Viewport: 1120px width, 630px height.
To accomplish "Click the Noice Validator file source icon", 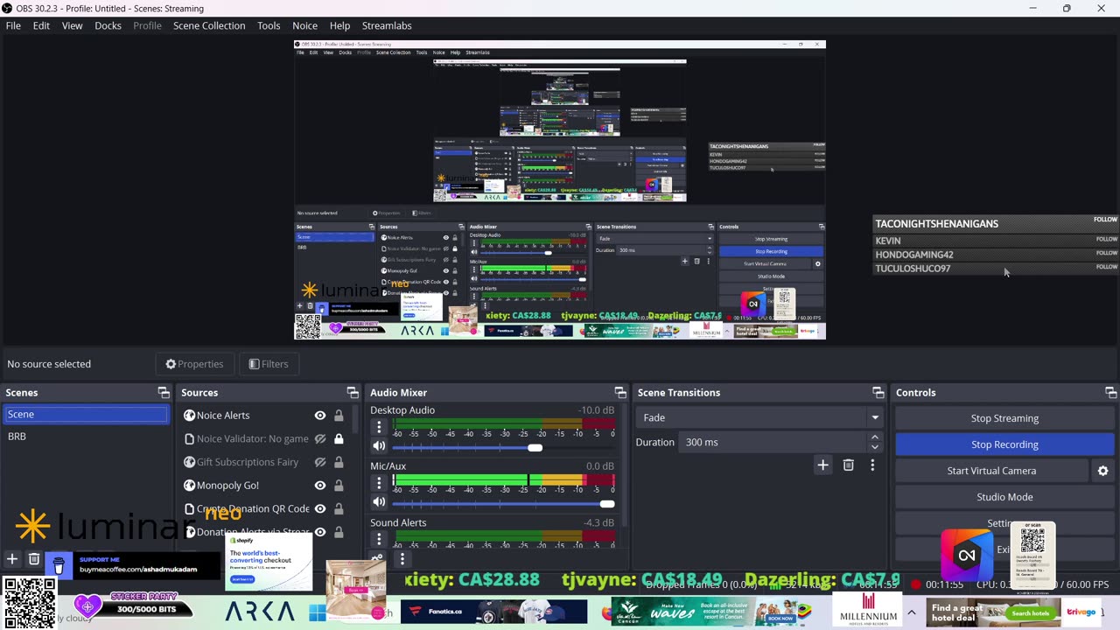I will [189, 439].
